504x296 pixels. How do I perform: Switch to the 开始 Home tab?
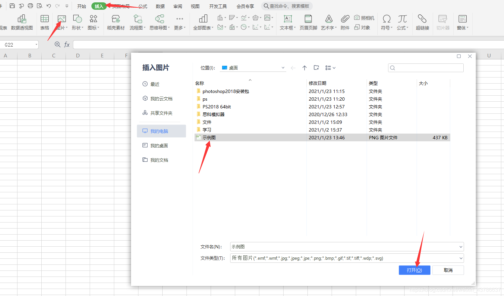(x=82, y=6)
